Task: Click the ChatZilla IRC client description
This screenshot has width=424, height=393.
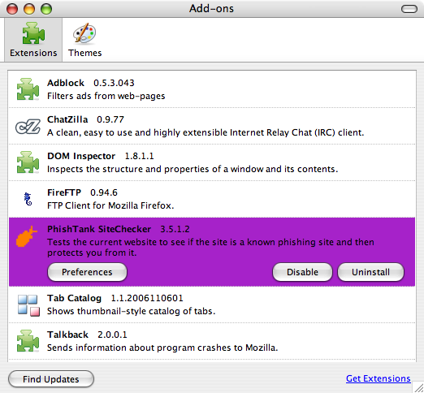Action: [206, 132]
